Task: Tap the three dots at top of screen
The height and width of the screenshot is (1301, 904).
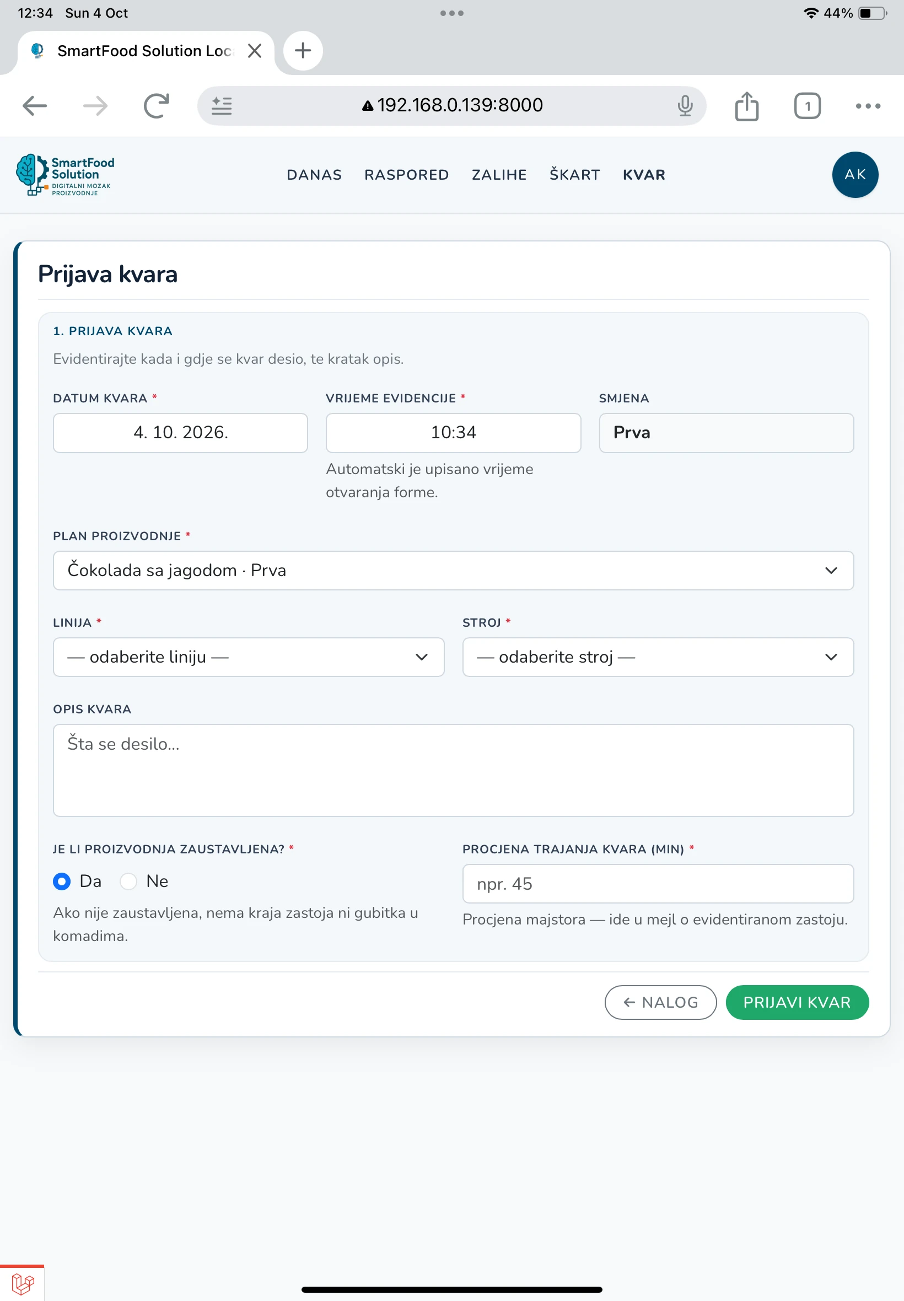Action: [x=452, y=13]
